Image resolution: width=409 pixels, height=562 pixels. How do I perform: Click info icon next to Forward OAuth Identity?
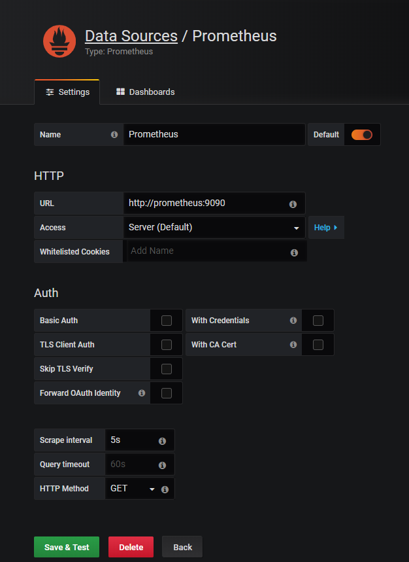coord(142,393)
